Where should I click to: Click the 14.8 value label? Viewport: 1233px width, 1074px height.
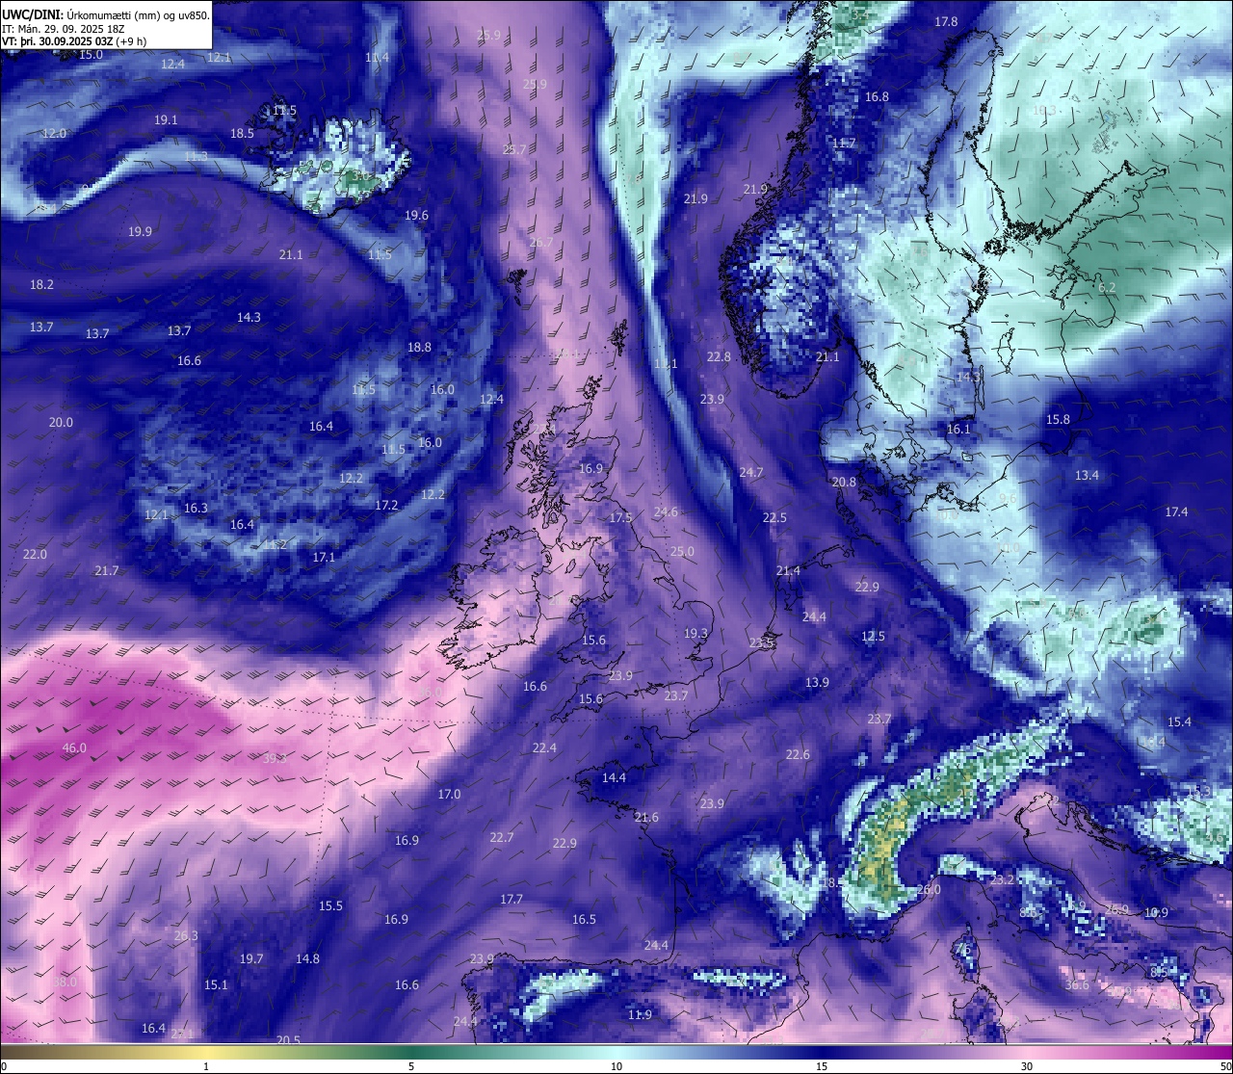click(307, 959)
